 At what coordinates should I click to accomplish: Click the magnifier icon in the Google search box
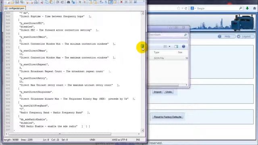click(x=240, y=8)
